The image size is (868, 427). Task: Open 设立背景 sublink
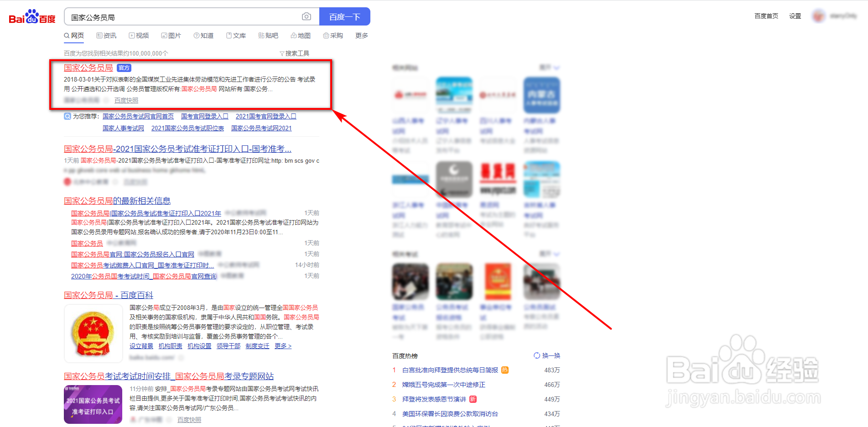click(141, 346)
